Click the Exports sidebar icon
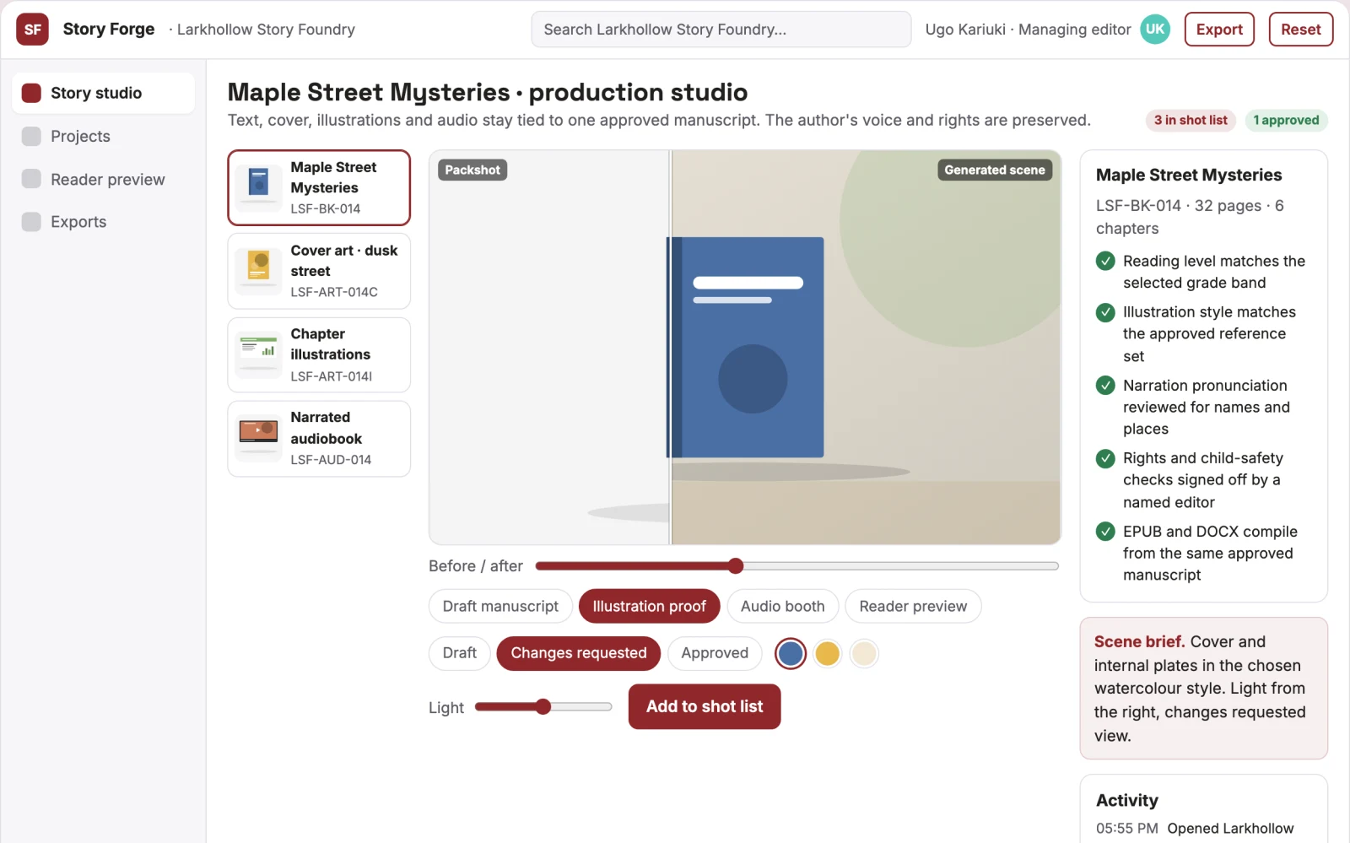The image size is (1350, 843). (31, 222)
